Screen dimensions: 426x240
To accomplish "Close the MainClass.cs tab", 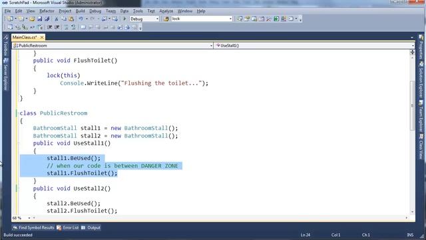I will (42, 37).
